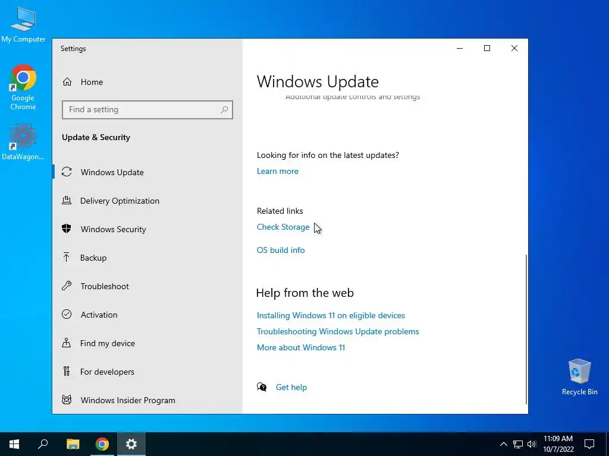Launch Chrome from the taskbar

point(102,444)
